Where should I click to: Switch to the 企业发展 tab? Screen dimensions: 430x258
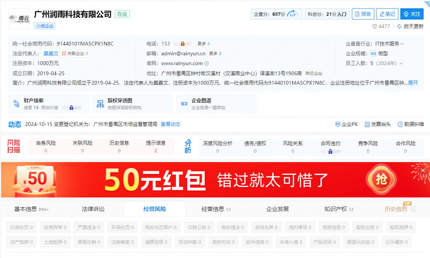[277, 209]
